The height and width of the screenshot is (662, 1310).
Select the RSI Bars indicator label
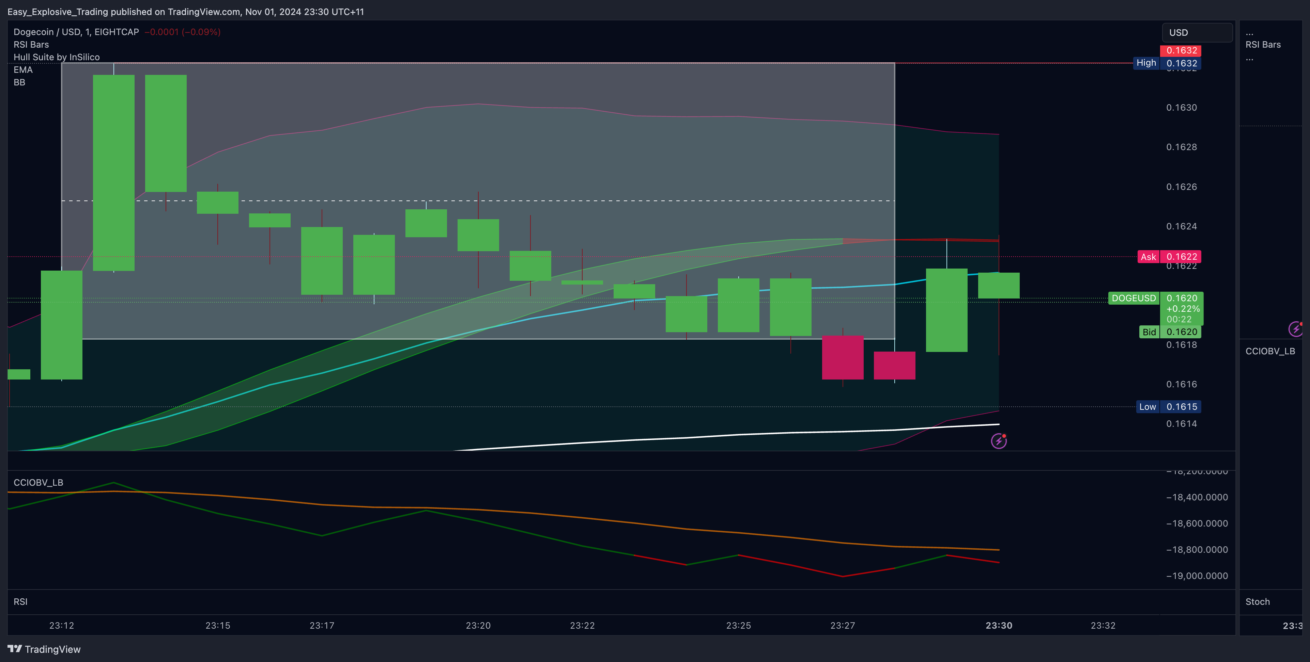coord(31,45)
